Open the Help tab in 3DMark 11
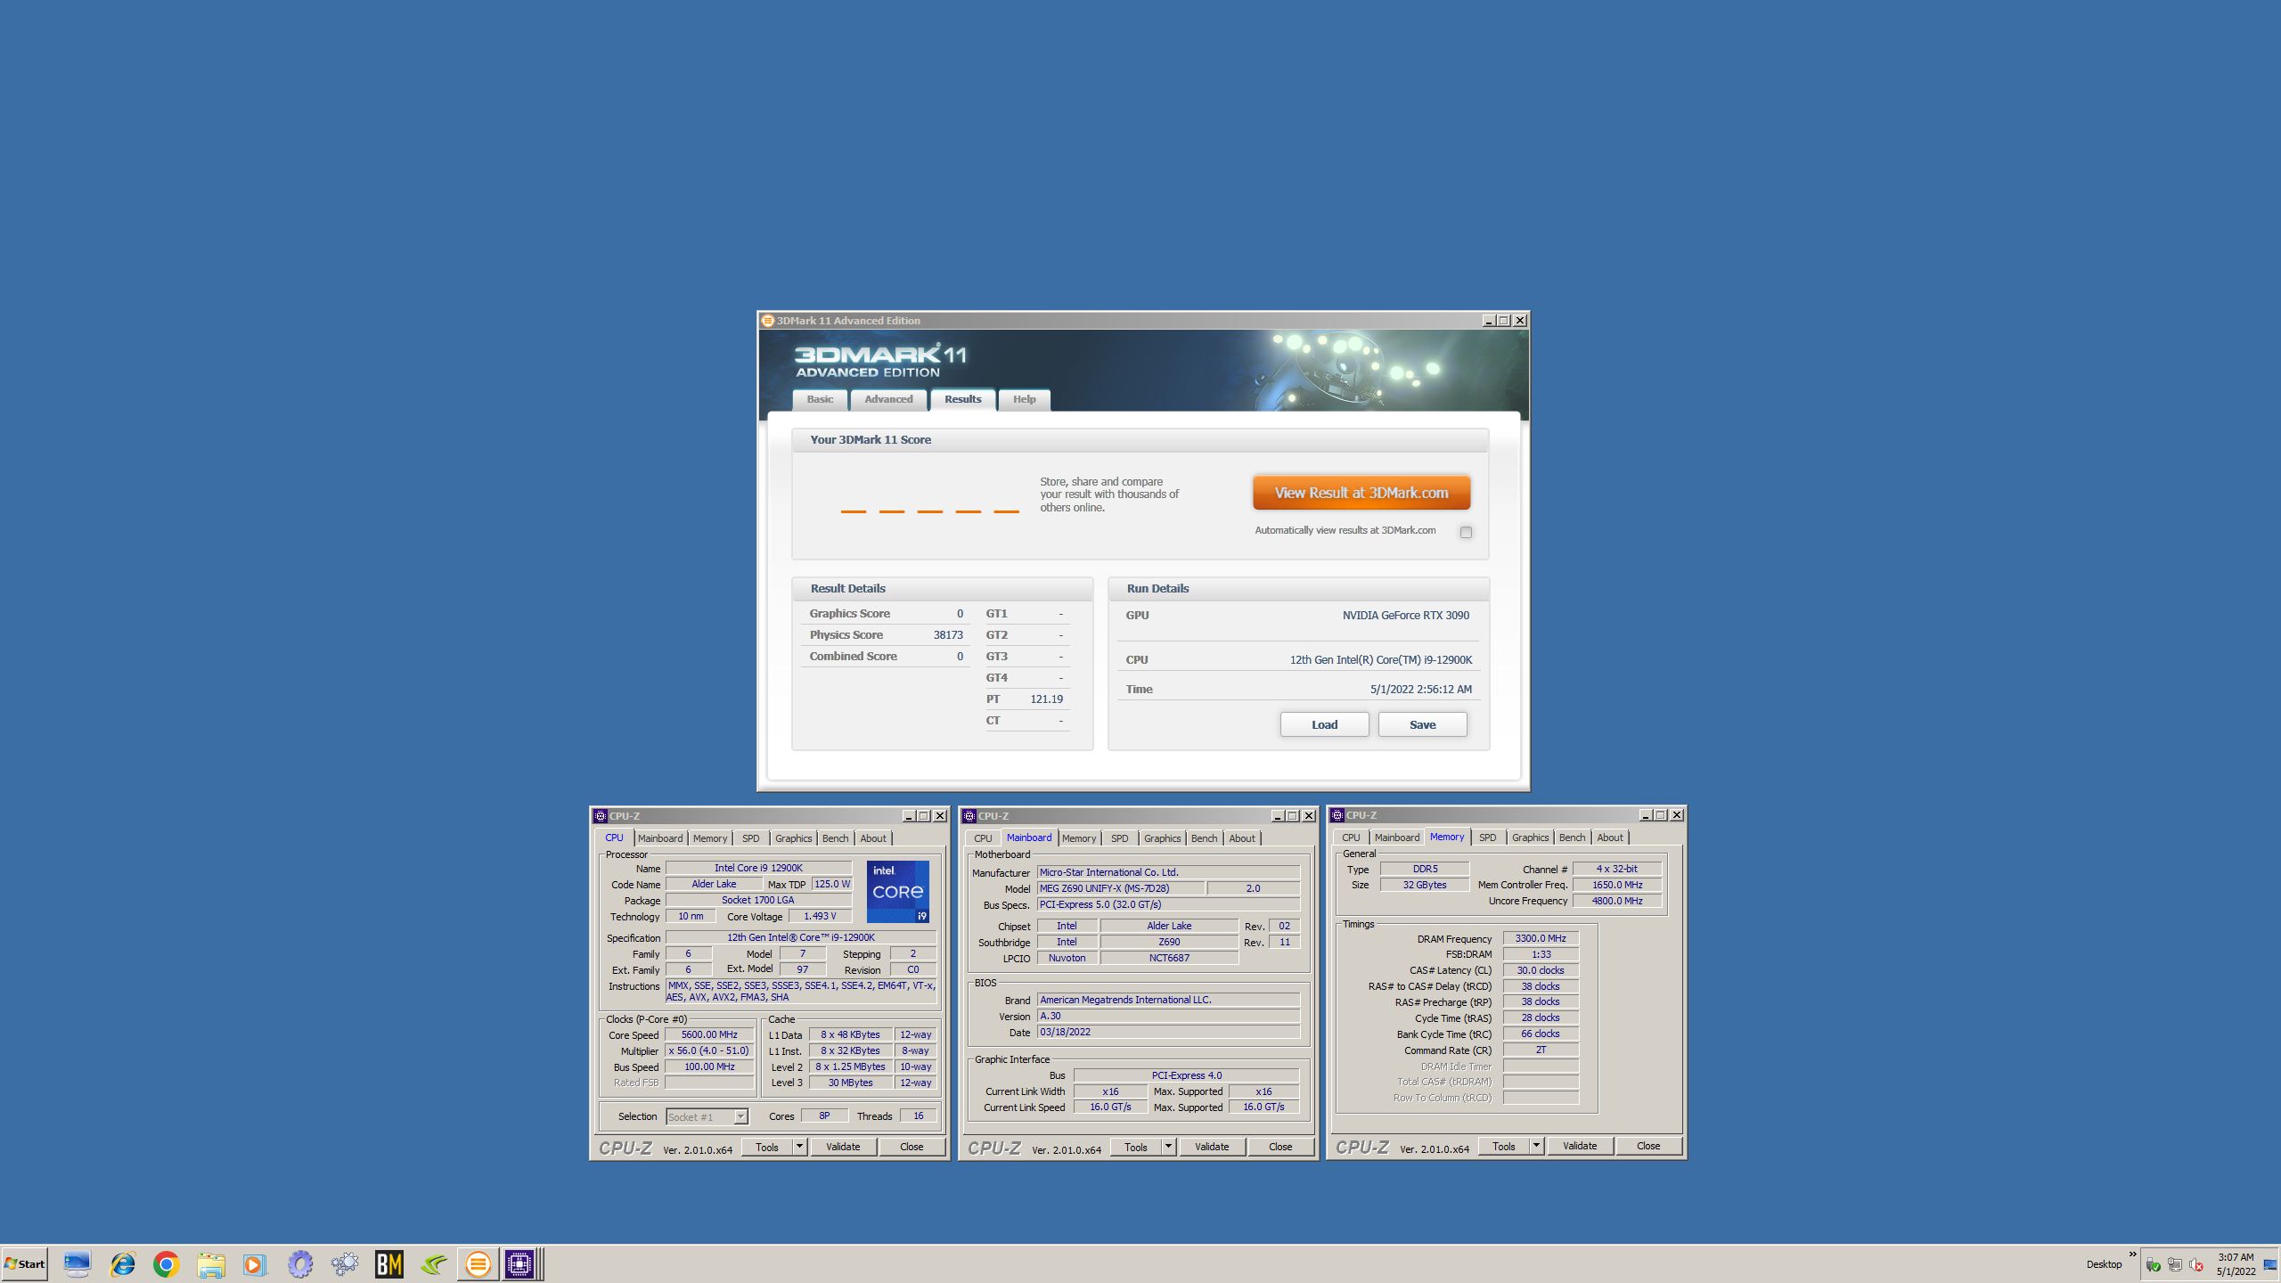This screenshot has height=1283, width=2281. click(1024, 399)
